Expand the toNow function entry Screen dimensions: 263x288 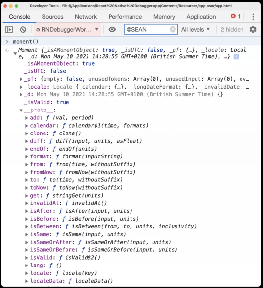27,188
